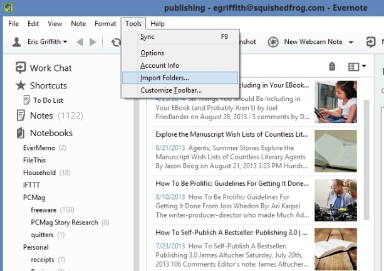Open the FileThis notebook

(x=34, y=160)
